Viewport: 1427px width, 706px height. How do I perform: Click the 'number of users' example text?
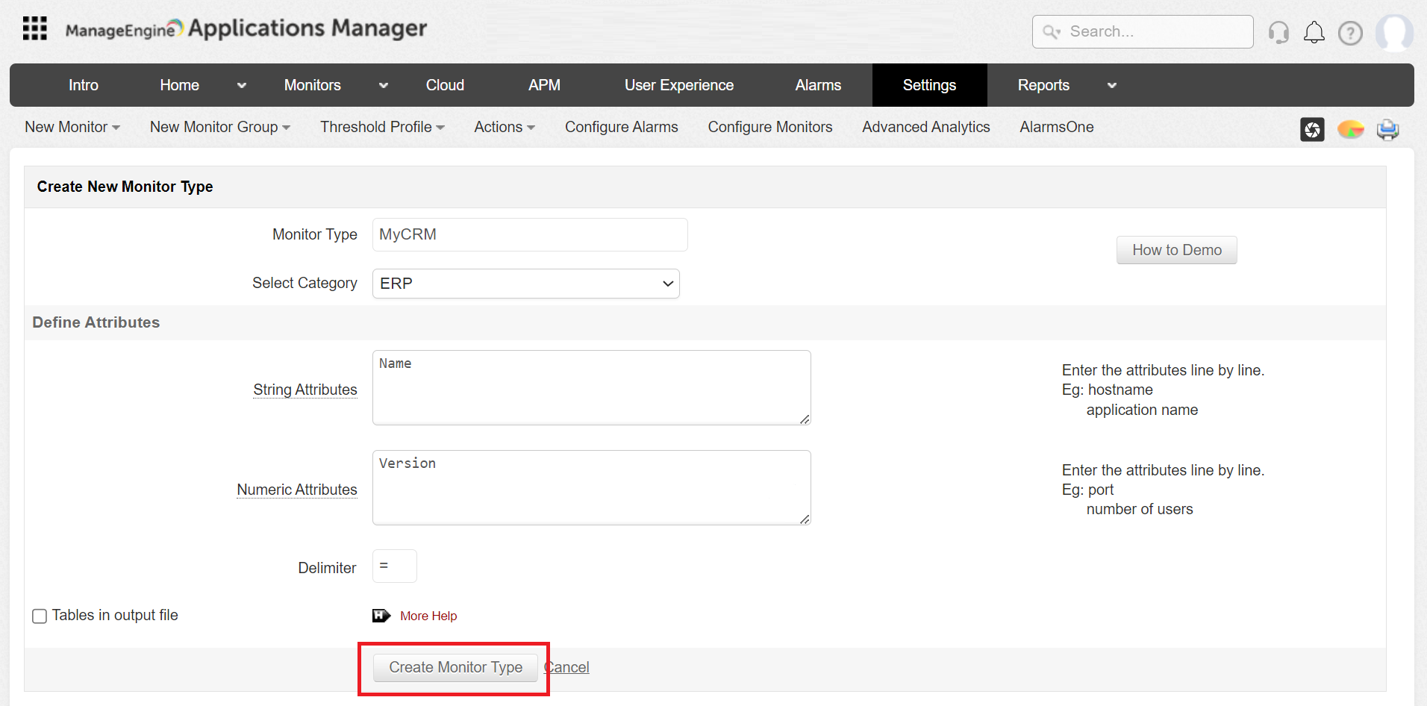coord(1140,509)
